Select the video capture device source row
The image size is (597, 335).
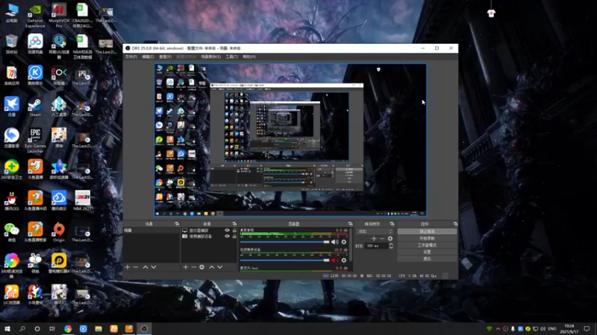tap(209, 236)
